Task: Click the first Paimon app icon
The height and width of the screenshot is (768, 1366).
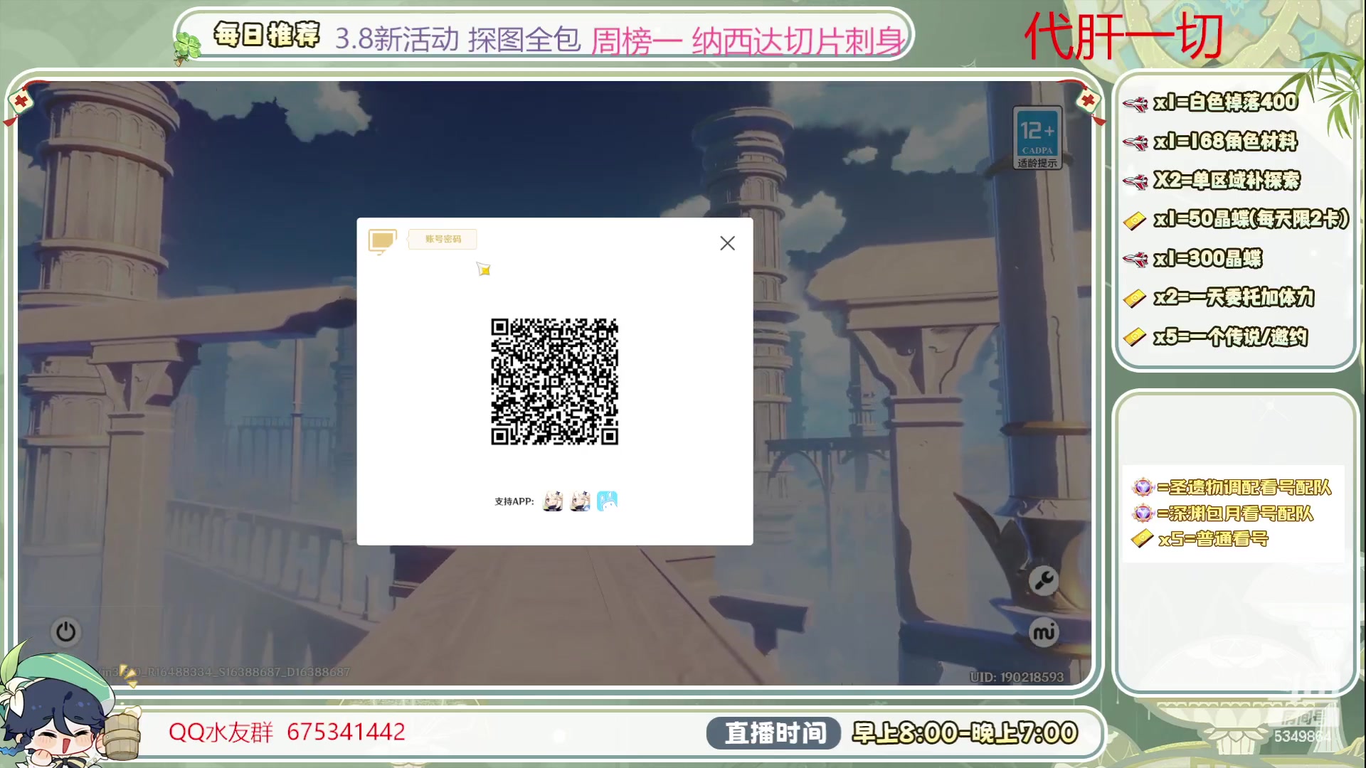Action: pyautogui.click(x=553, y=501)
